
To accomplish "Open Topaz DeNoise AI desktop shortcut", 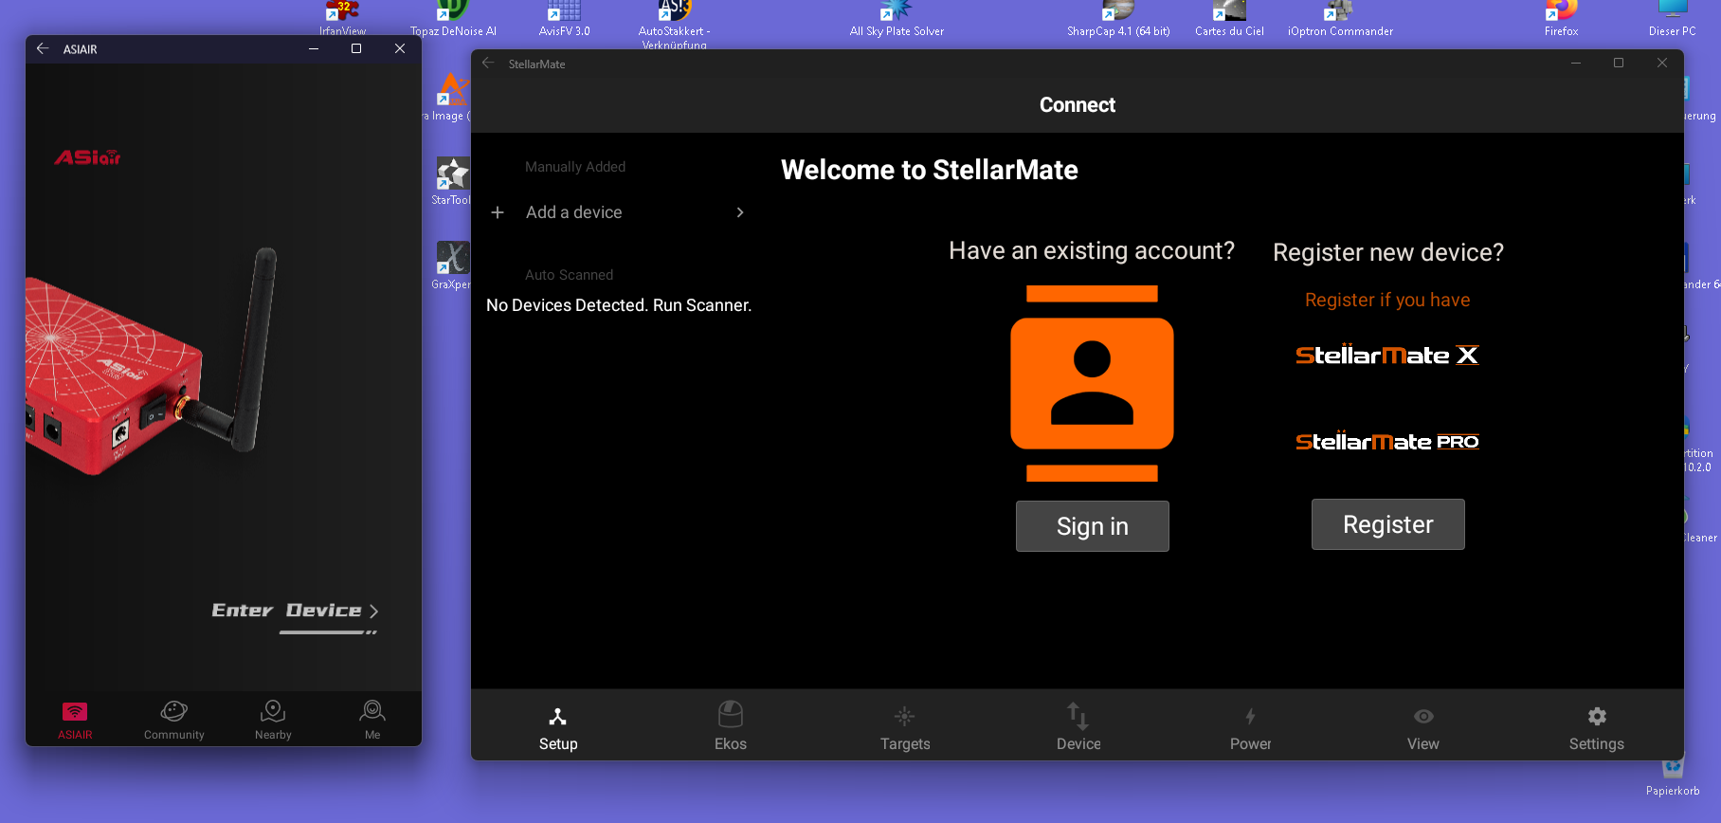I will 453,19.
